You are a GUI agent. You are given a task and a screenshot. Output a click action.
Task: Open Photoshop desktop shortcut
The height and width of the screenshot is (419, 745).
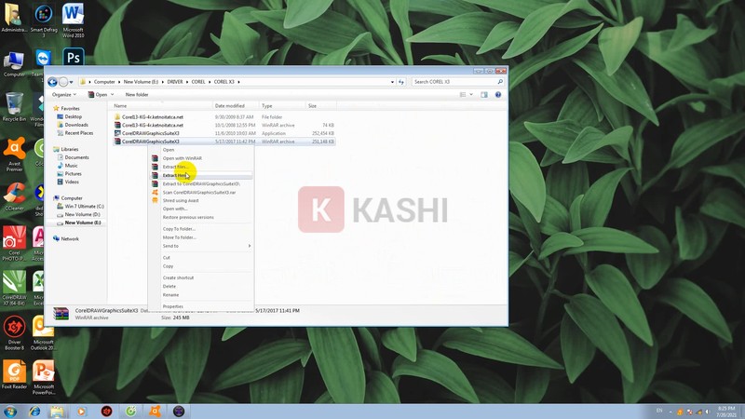(73, 61)
